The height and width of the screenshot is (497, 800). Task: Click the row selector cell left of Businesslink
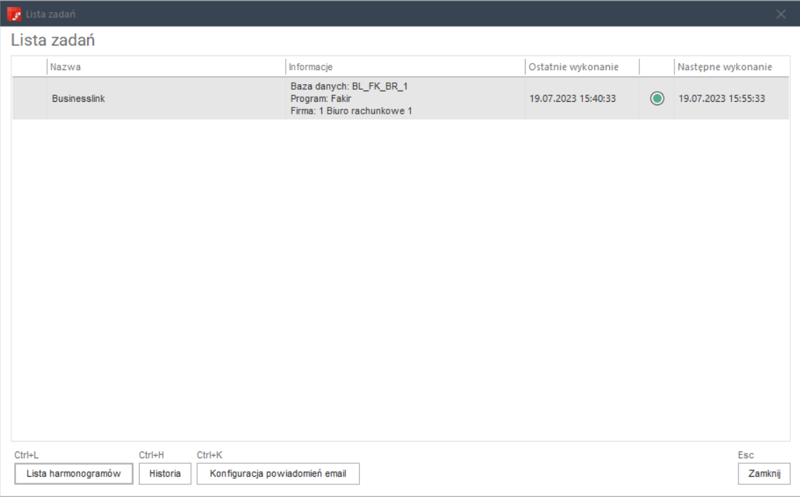29,98
